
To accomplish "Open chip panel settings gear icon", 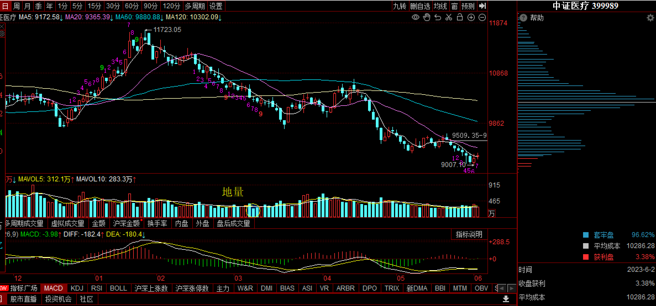I will 650,18.
